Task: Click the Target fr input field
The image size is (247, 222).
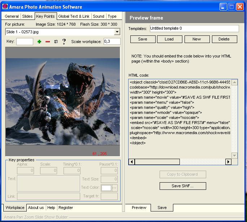Action: [109, 196]
